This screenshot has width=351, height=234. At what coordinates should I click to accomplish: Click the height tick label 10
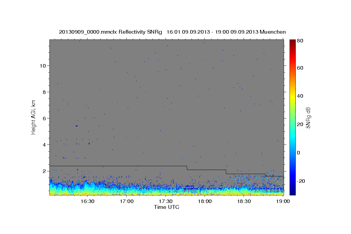point(43,66)
